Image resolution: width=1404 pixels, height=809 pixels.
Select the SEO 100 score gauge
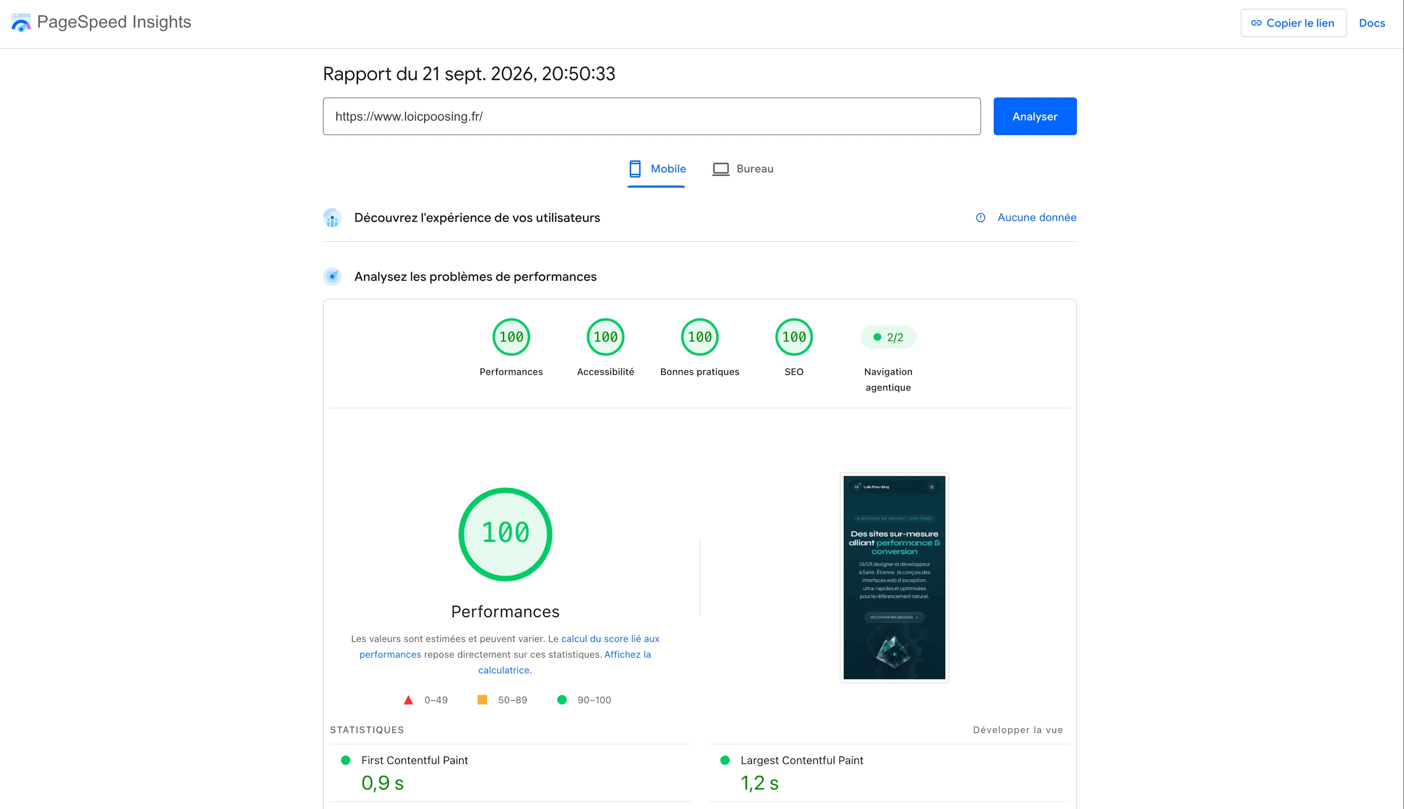[794, 337]
